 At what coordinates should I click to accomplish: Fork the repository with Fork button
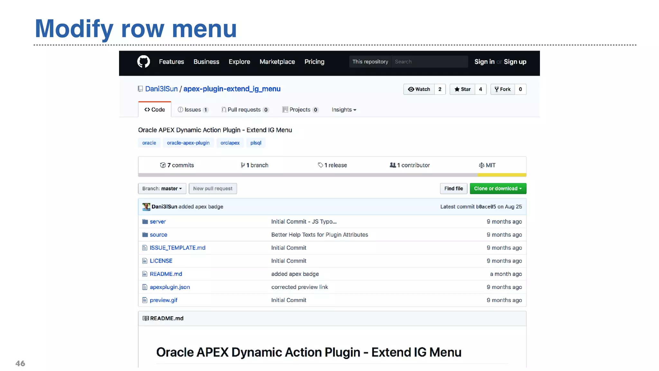503,89
